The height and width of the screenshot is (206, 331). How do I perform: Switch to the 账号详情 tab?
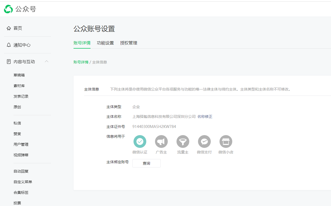[x=82, y=43]
